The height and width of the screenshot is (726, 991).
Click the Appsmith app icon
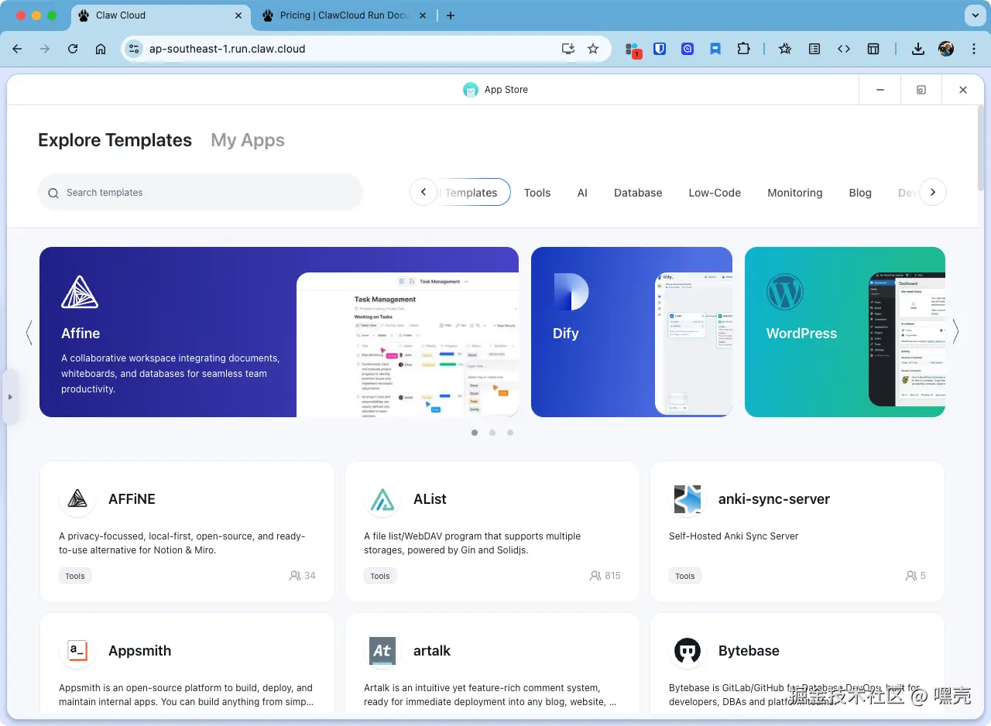click(77, 652)
